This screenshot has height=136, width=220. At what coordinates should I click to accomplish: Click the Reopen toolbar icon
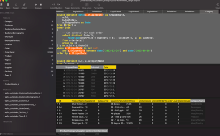[x=16, y=5]
